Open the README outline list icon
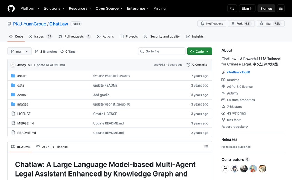 click(206, 147)
